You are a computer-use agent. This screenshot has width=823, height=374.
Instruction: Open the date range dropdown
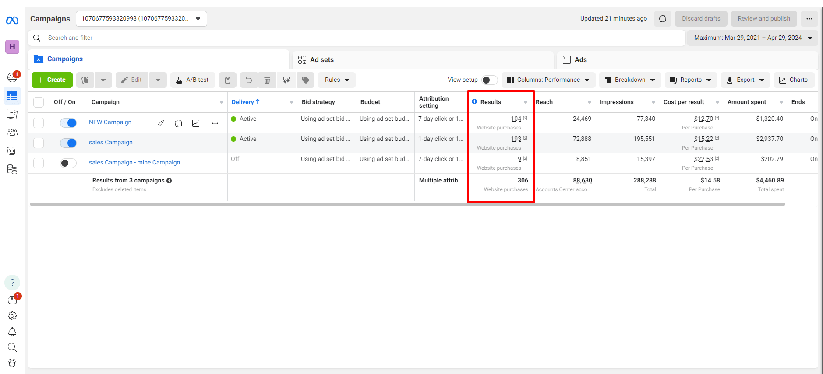point(752,38)
